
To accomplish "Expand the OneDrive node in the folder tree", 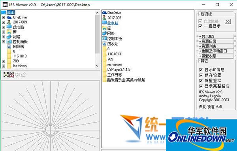I will 4,17.
